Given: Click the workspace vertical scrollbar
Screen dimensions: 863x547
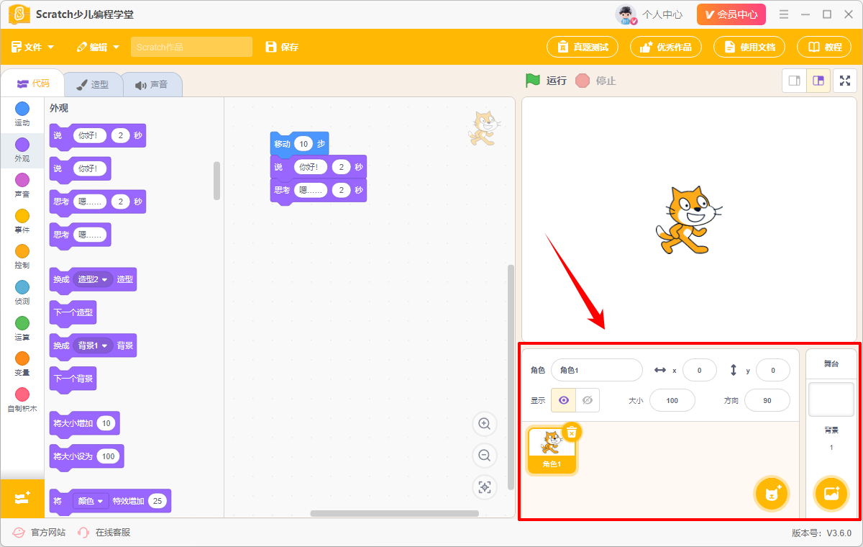Looking at the screenshot, I should coord(511,376).
